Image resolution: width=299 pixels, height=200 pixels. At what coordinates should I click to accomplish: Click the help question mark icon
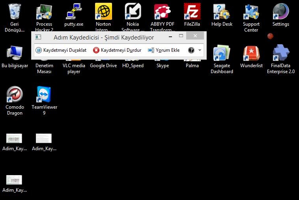tap(191, 50)
